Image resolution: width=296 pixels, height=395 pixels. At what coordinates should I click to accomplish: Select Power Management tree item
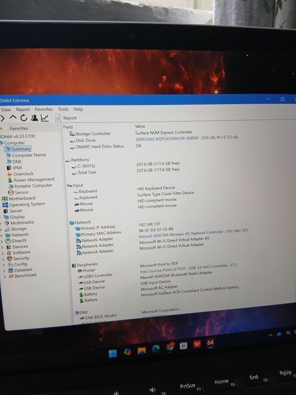click(34, 180)
